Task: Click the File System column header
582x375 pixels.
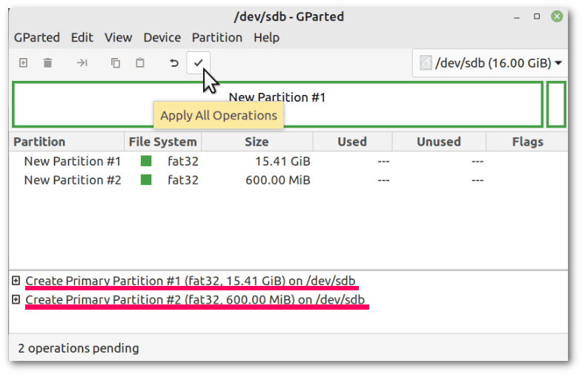Action: pyautogui.click(x=162, y=142)
